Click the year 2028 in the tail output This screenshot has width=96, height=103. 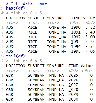[x=73, y=90]
